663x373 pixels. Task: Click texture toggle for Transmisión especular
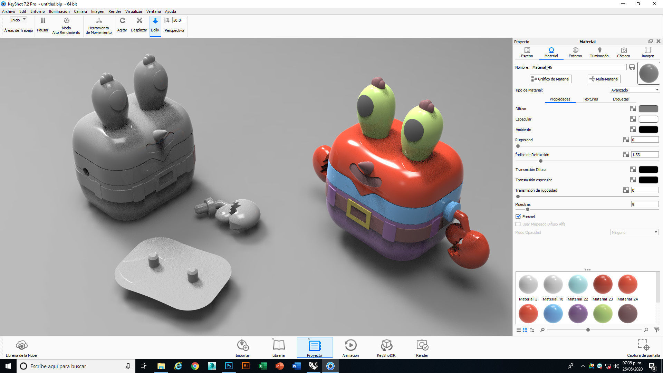(633, 180)
